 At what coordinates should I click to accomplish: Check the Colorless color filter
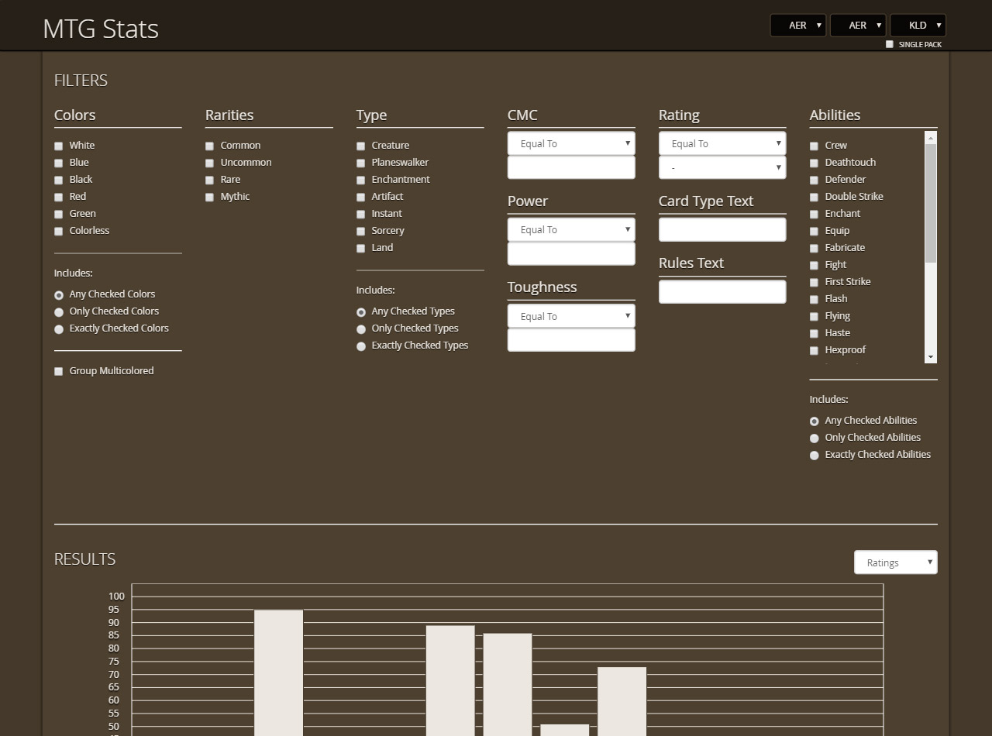(x=59, y=231)
